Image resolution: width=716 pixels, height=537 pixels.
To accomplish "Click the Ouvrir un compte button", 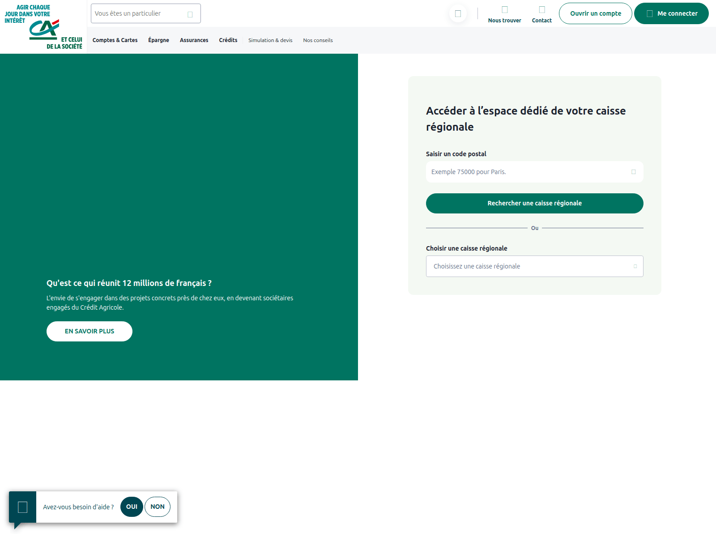I will [x=596, y=13].
